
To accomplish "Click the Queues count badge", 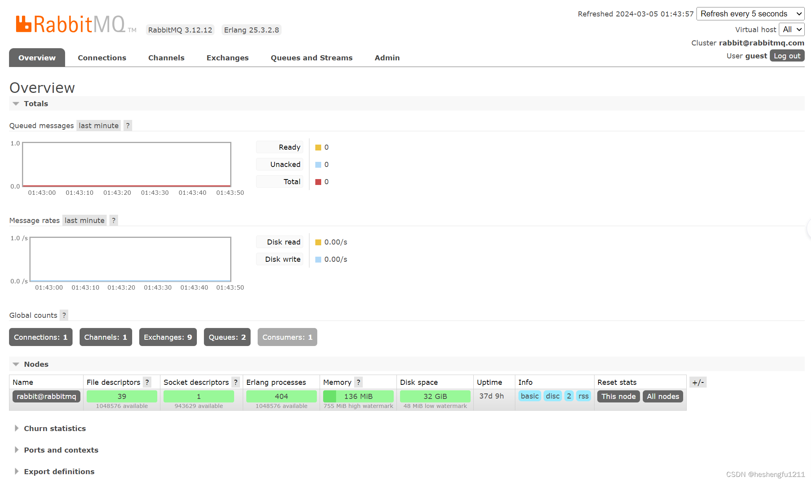I will 227,337.
